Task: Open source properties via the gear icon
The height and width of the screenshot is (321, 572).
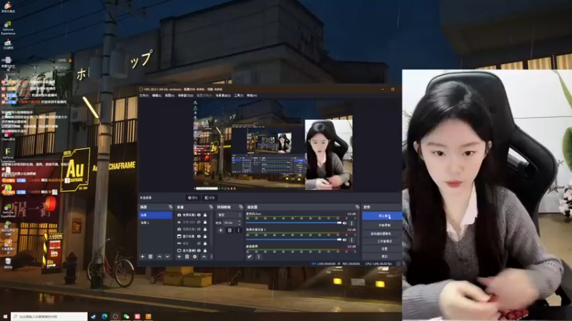Action: 195,257
